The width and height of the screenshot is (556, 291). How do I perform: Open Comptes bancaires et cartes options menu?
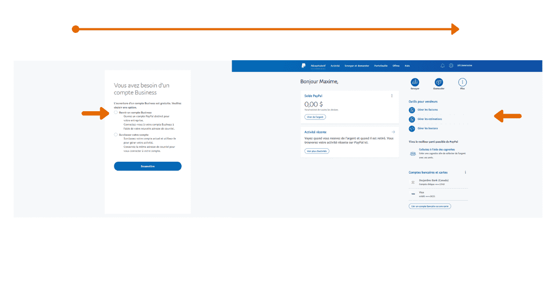coord(465,172)
